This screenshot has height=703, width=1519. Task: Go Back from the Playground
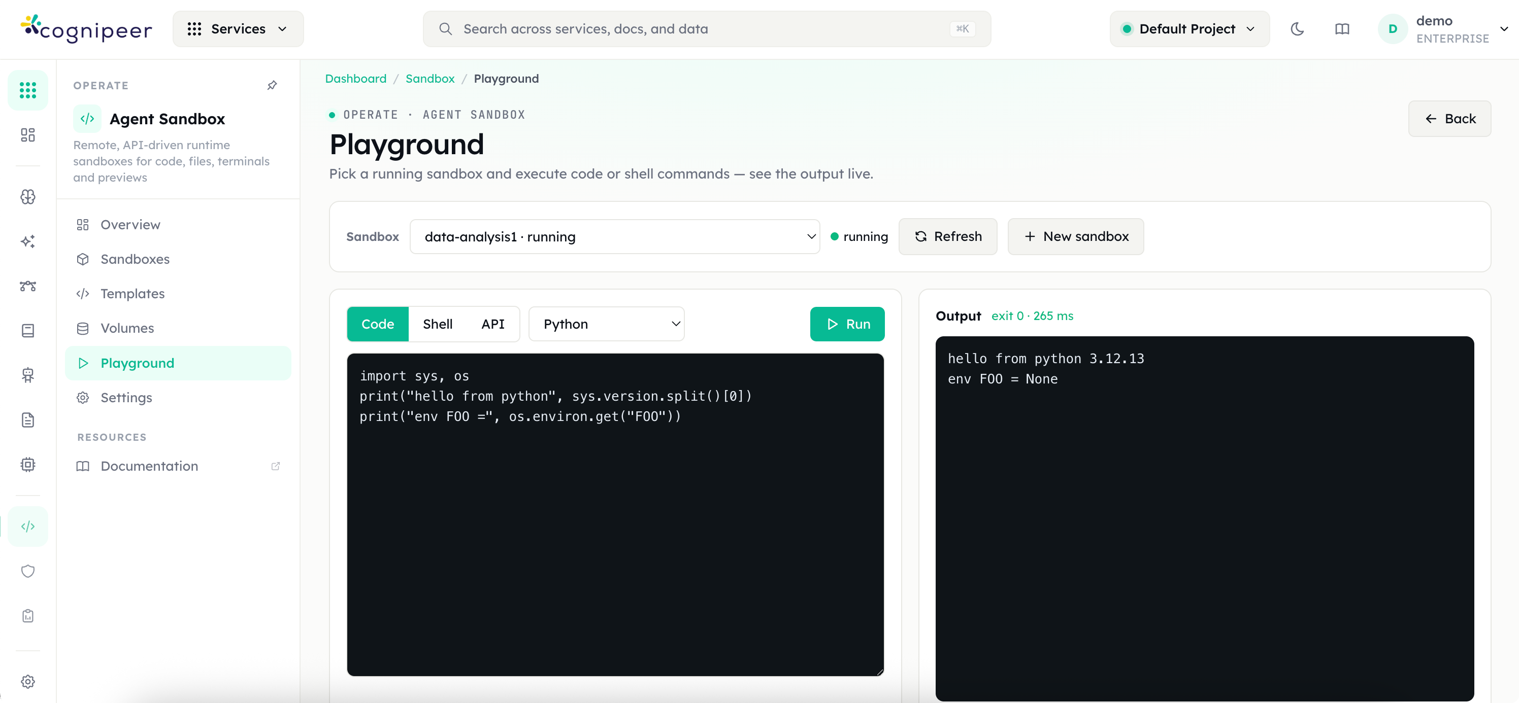coord(1449,119)
